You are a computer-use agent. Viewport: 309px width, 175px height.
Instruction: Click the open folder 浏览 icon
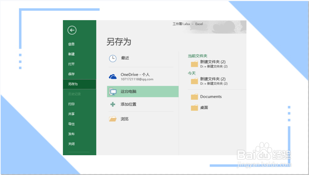(113, 119)
